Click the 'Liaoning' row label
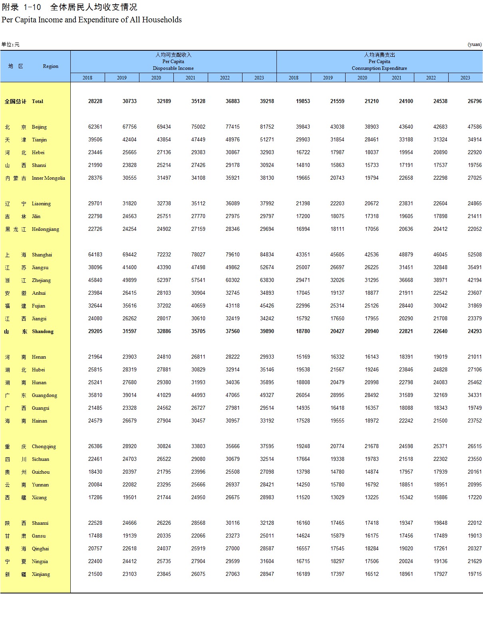 point(41,204)
